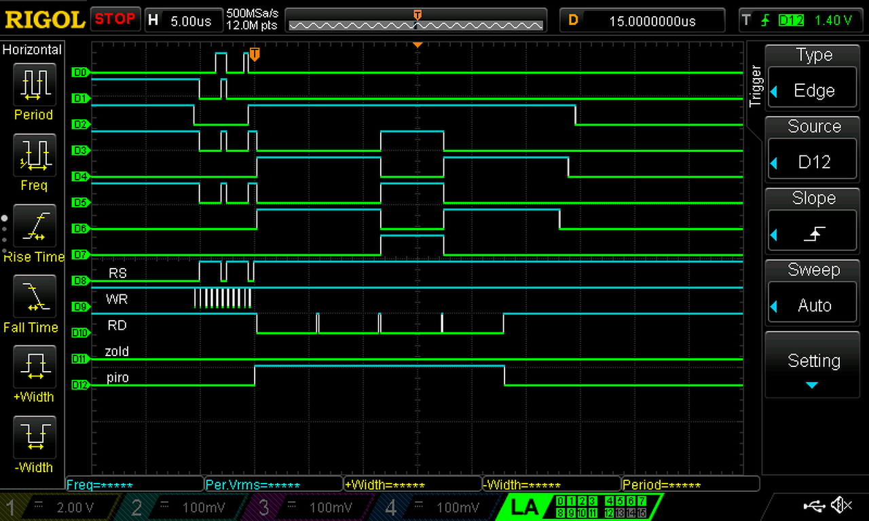869x521 pixels.
Task: Click the 500MSa/s sample rate readout
Action: (253, 14)
